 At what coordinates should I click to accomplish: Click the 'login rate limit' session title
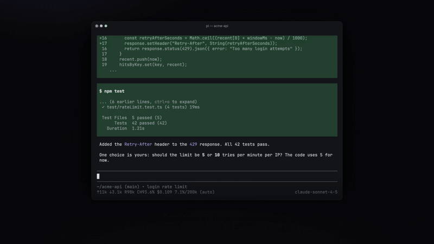tap(167, 187)
